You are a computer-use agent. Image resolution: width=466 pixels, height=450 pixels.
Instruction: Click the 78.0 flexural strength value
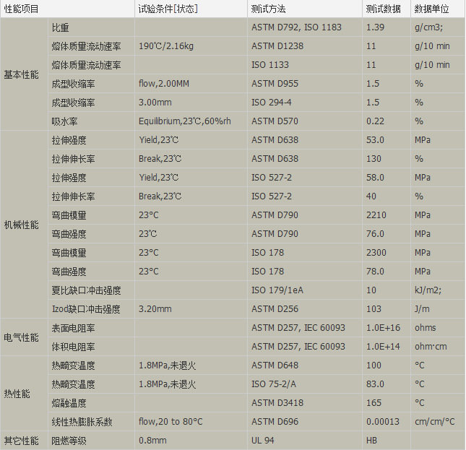(x=387, y=271)
